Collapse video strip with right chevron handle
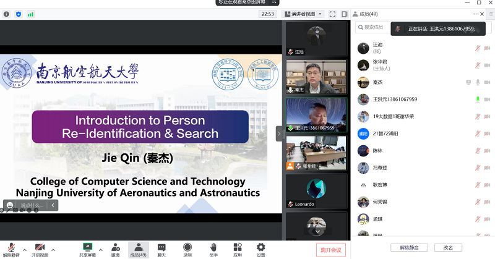Image resolution: width=495 pixels, height=259 pixels. pyautogui.click(x=279, y=134)
